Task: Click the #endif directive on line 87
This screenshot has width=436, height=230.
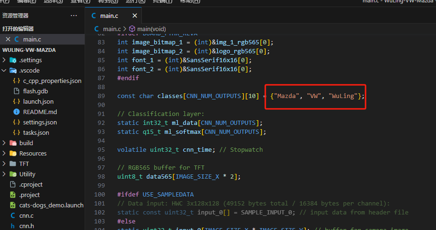Action: click(x=128, y=78)
